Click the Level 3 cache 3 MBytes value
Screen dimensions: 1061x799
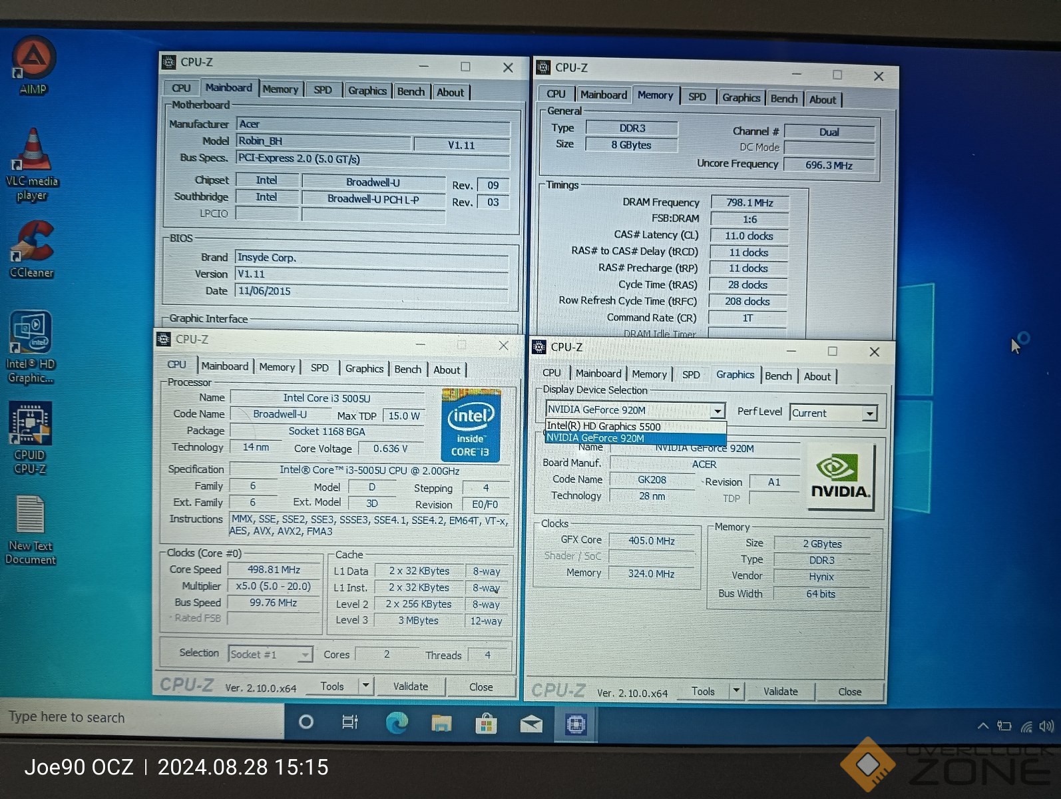[418, 621]
